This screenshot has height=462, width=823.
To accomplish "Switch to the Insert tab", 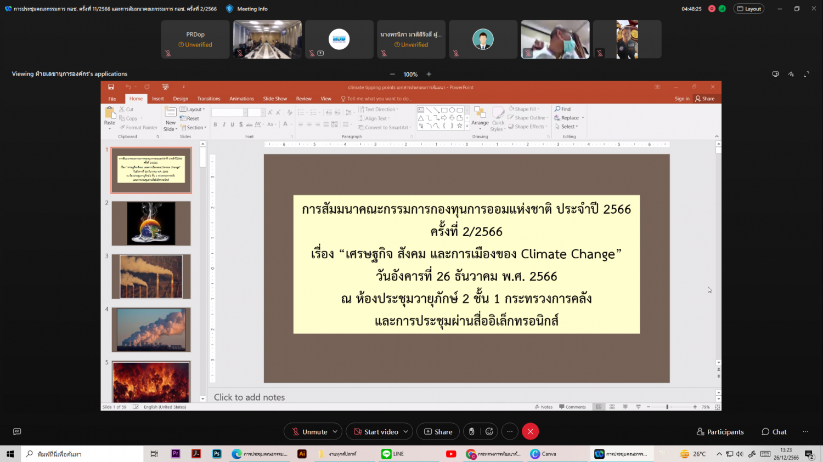I will point(158,99).
